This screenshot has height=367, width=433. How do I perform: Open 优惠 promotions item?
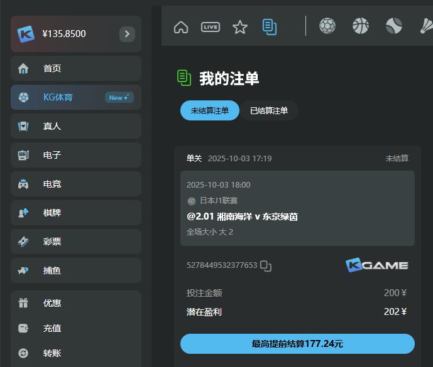click(76, 303)
